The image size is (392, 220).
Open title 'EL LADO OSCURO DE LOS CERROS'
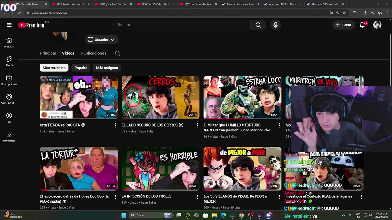[152, 125]
